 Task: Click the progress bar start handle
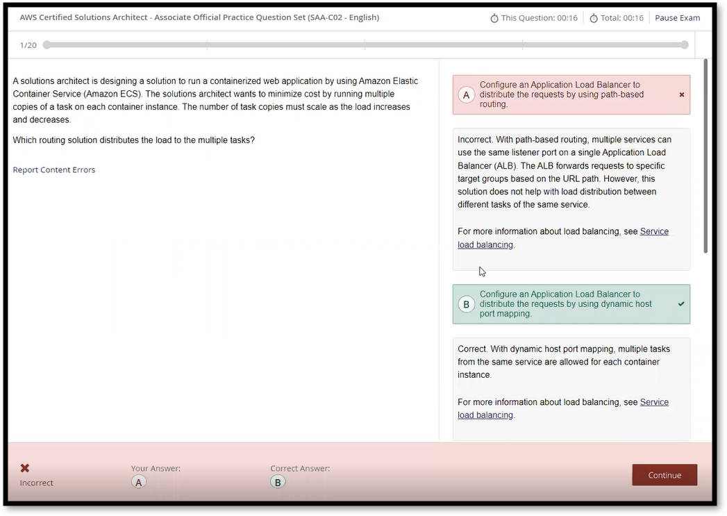[47, 45]
